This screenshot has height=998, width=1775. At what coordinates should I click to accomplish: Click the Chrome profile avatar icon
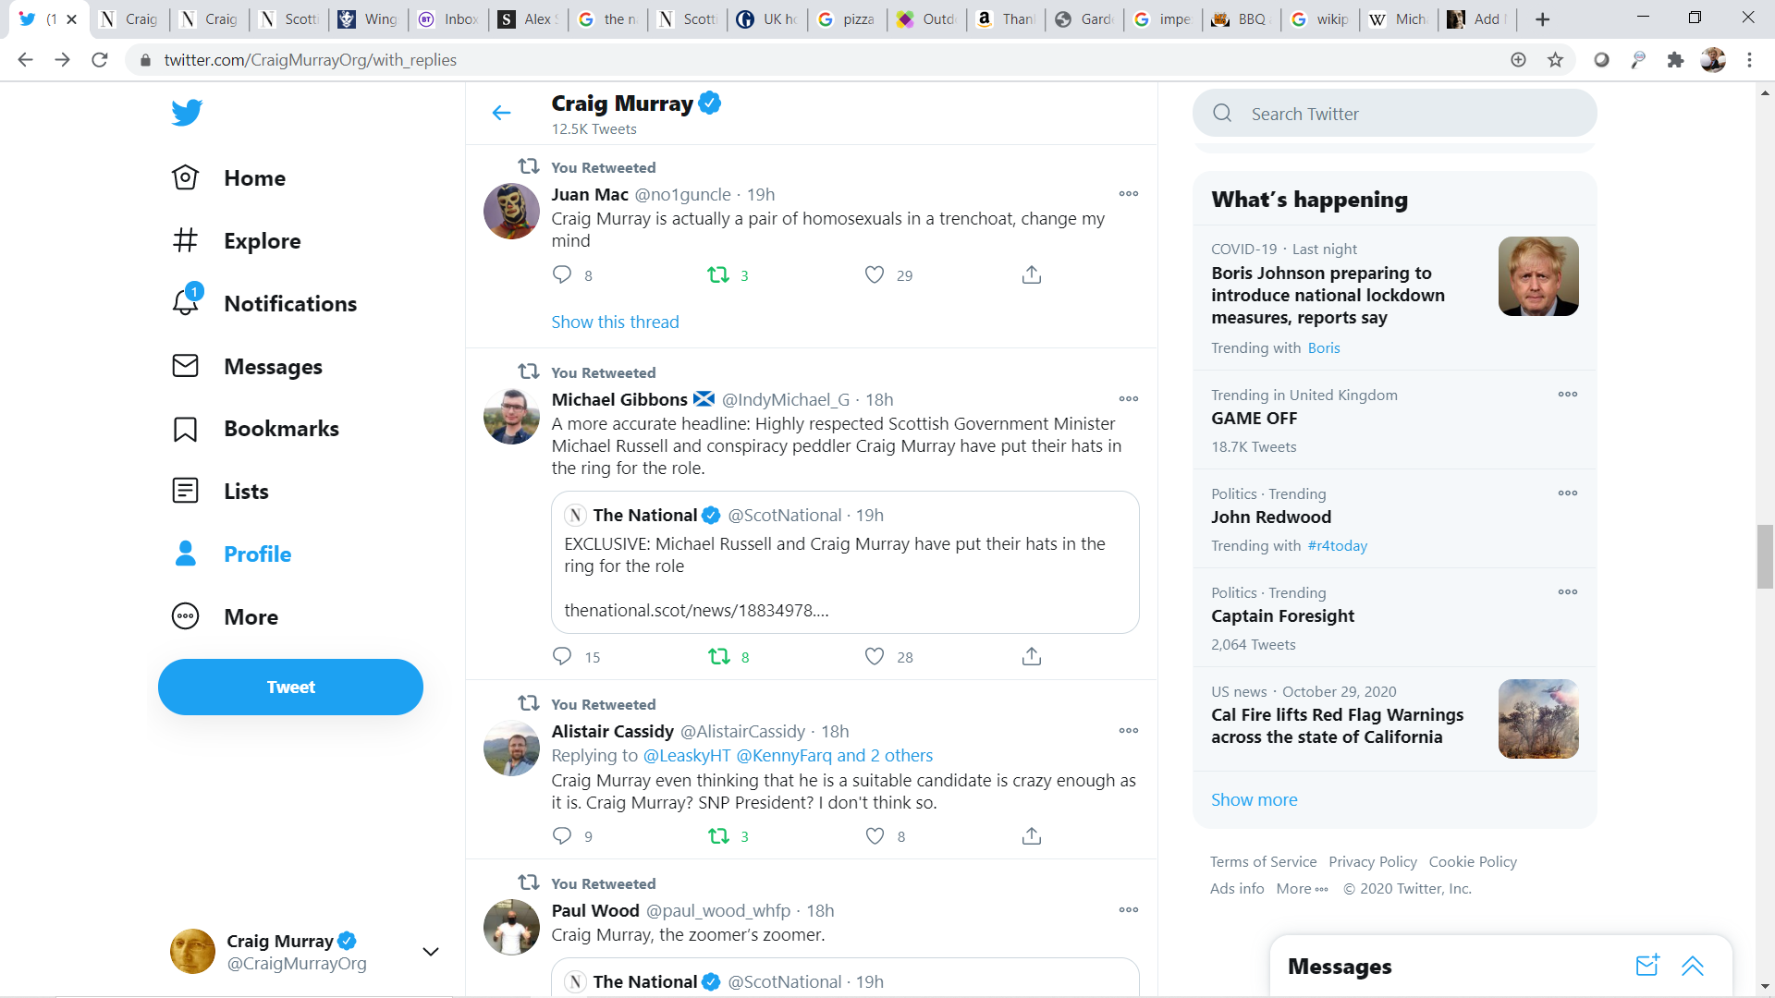tap(1713, 60)
